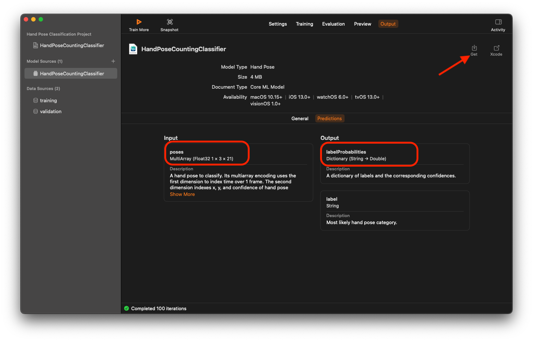Image resolution: width=533 pixels, height=341 pixels.
Task: Click the HandPoseCountingClassifier mlmodel file icon
Action: tap(133, 49)
